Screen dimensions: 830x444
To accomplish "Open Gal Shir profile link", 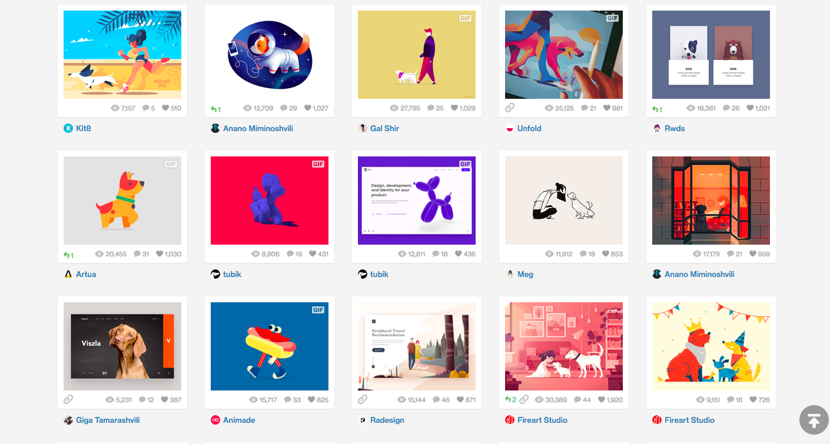I will 384,128.
